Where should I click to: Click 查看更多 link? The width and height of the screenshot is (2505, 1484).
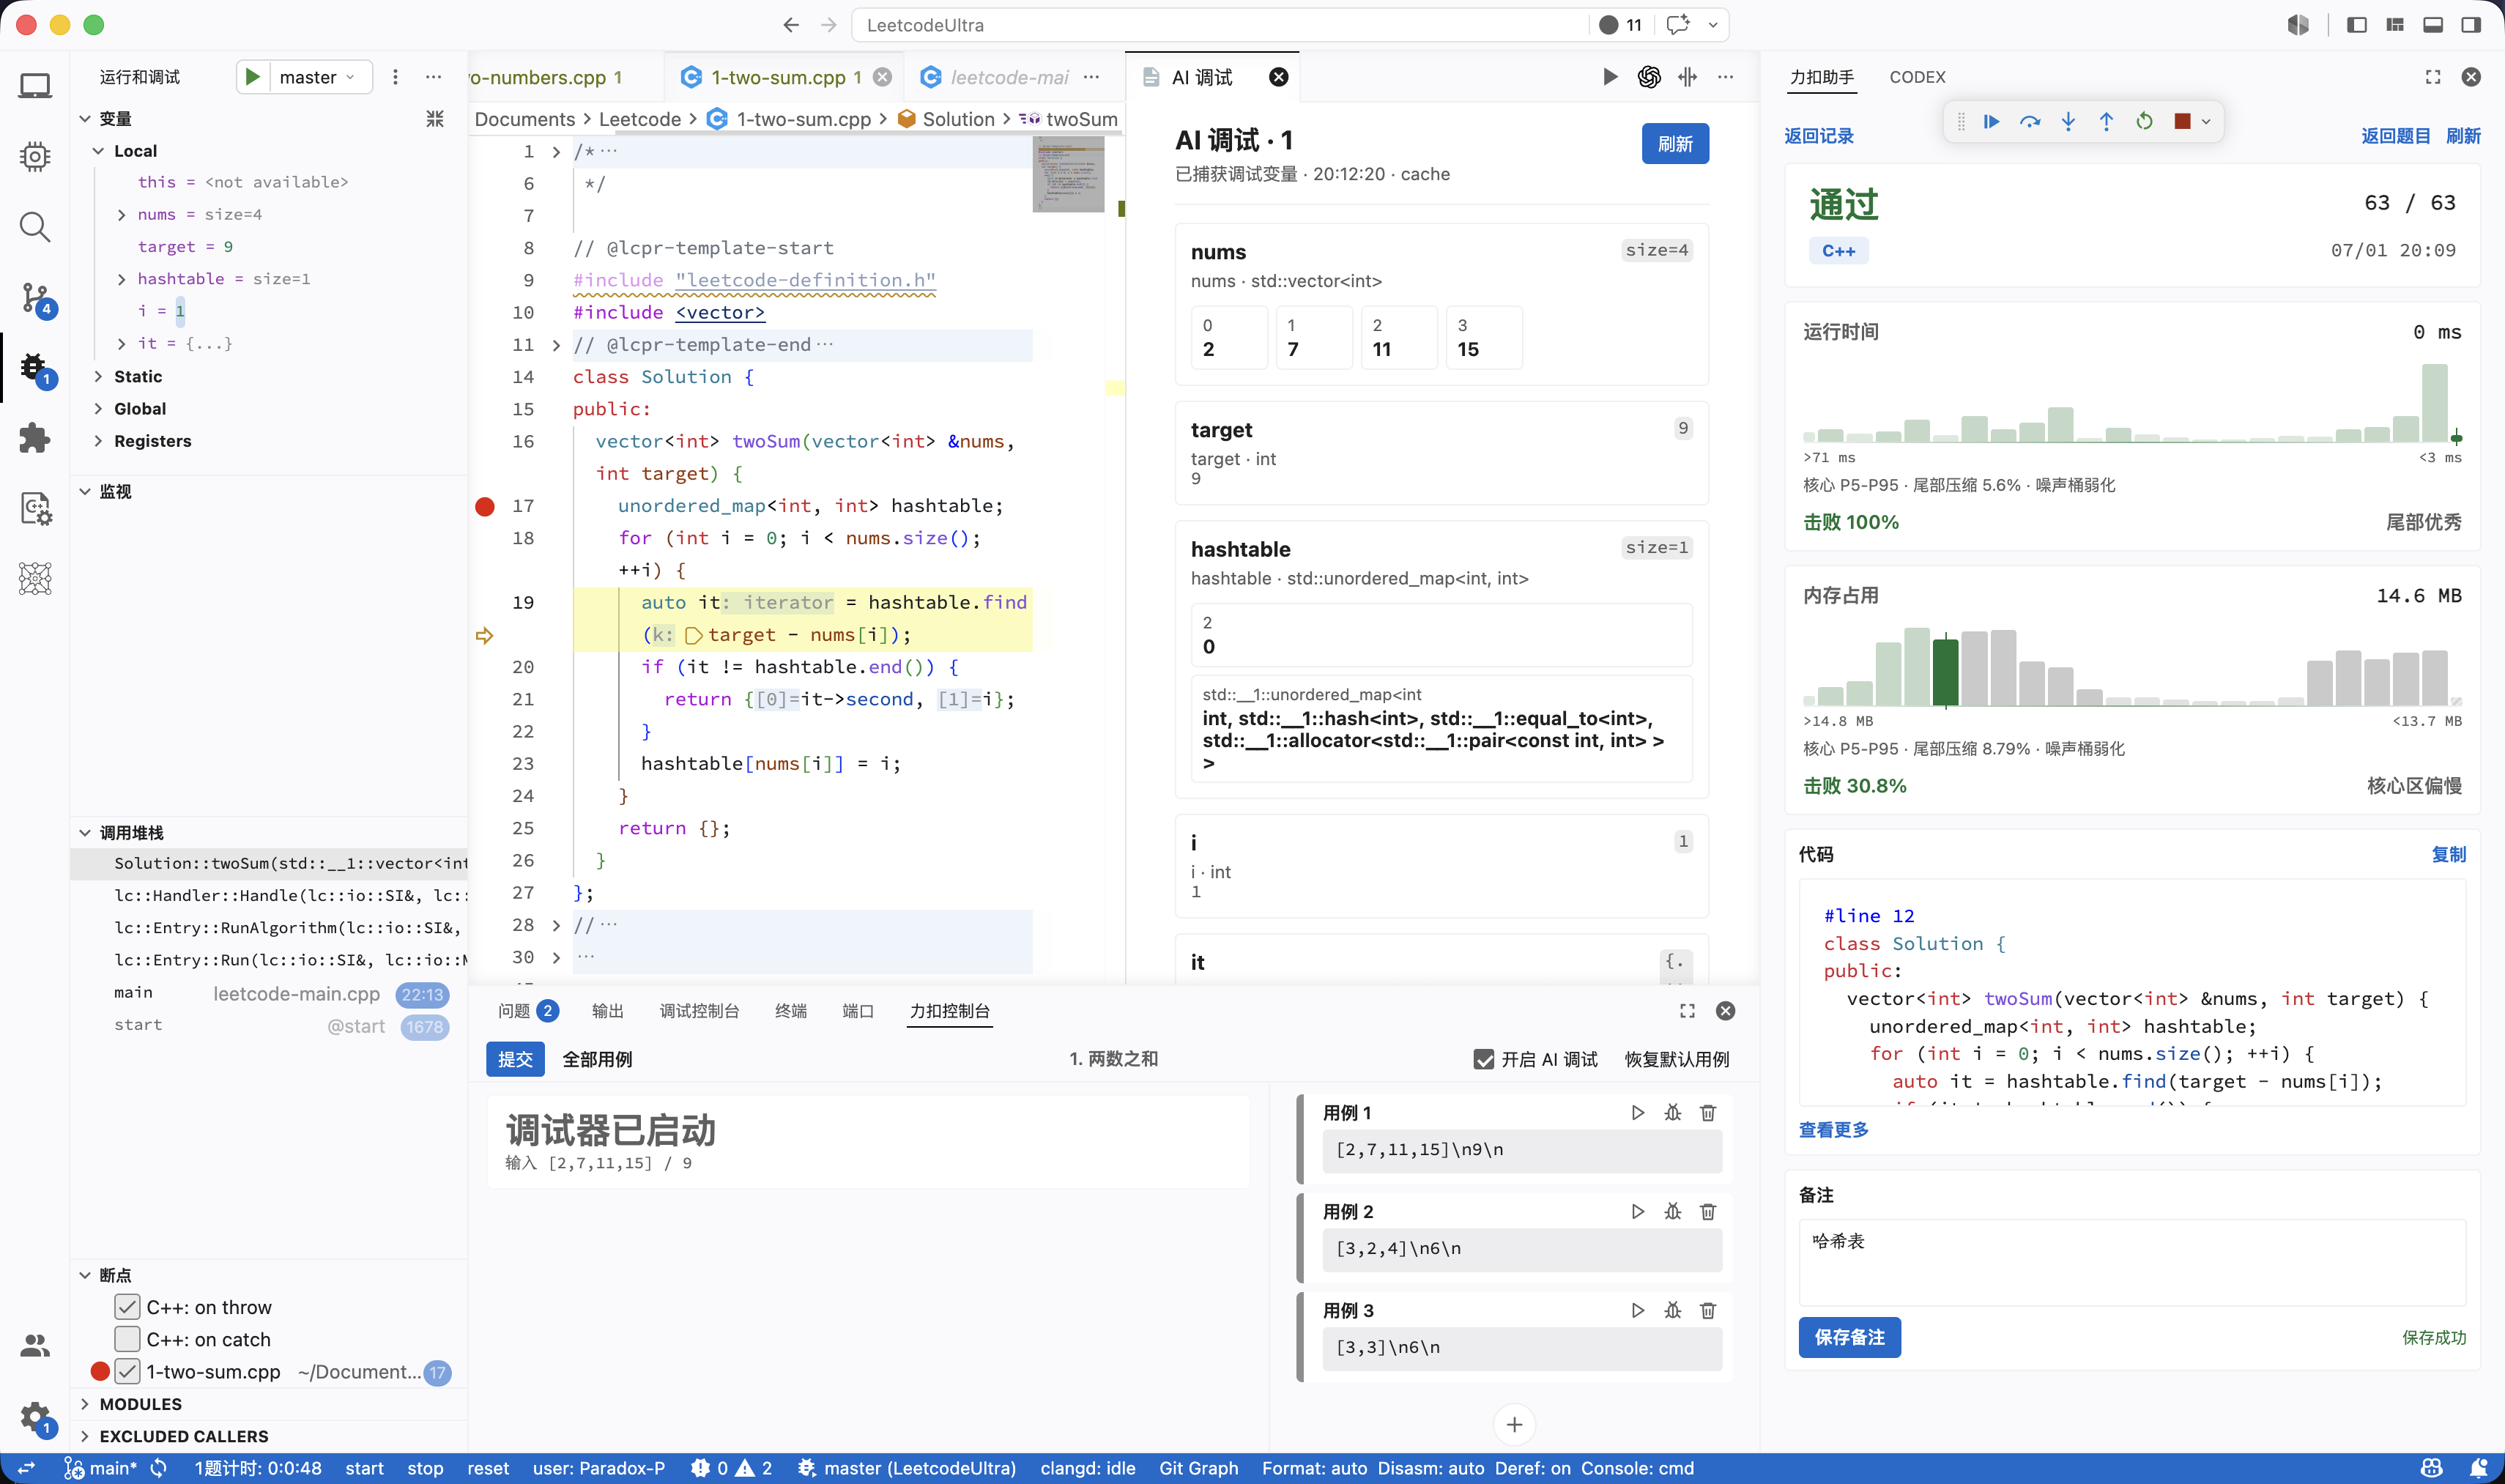(1833, 1130)
